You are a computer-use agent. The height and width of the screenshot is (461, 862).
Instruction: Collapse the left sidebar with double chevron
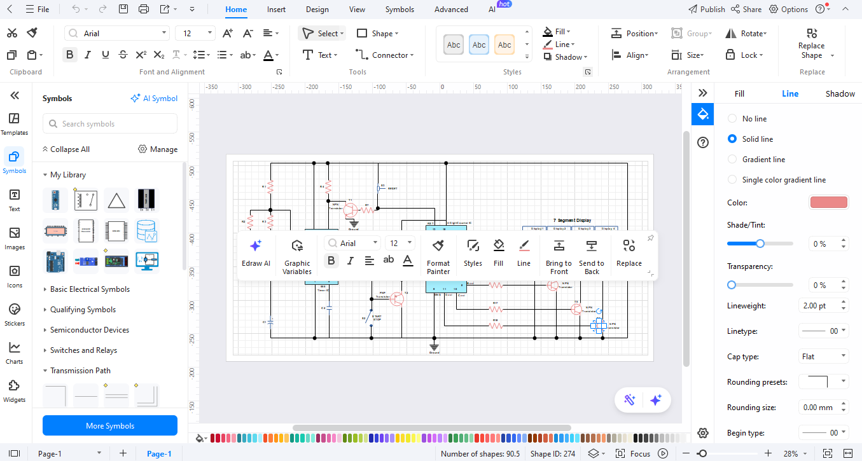point(14,95)
